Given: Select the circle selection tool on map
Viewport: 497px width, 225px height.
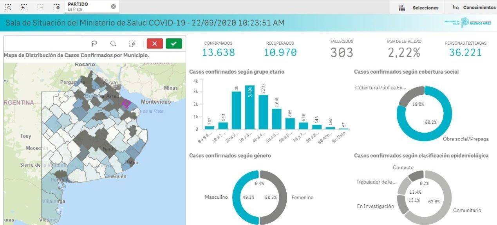Looking at the screenshot, I should click(113, 43).
